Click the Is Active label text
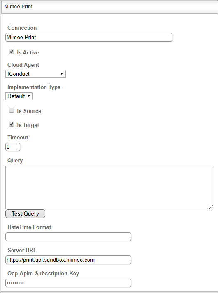This screenshot has height=293, width=218. (x=28, y=52)
